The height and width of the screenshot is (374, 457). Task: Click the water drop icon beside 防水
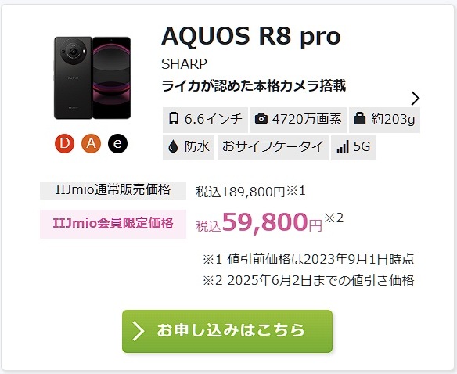pyautogui.click(x=173, y=146)
